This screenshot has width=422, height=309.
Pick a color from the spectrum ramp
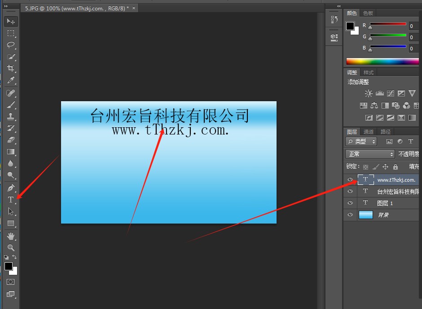click(x=382, y=61)
